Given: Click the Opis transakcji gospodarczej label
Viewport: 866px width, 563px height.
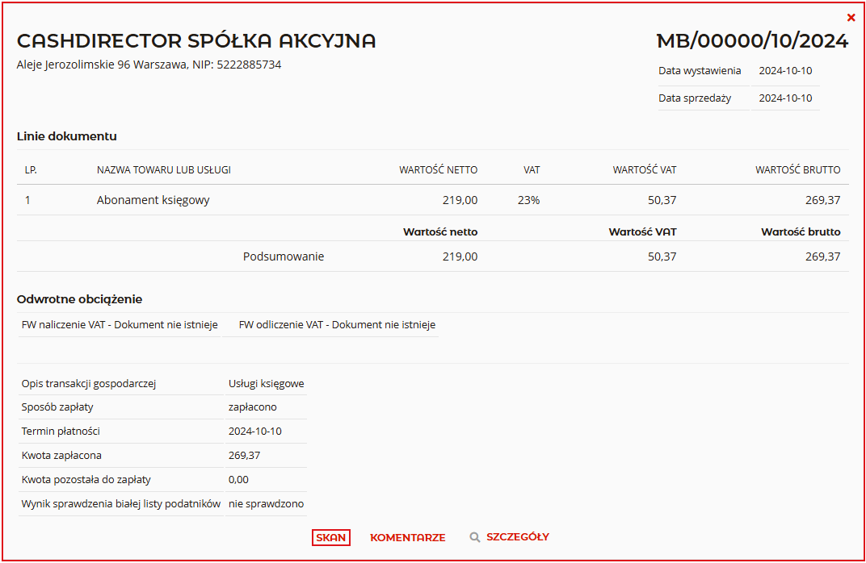Looking at the screenshot, I should pyautogui.click(x=89, y=383).
